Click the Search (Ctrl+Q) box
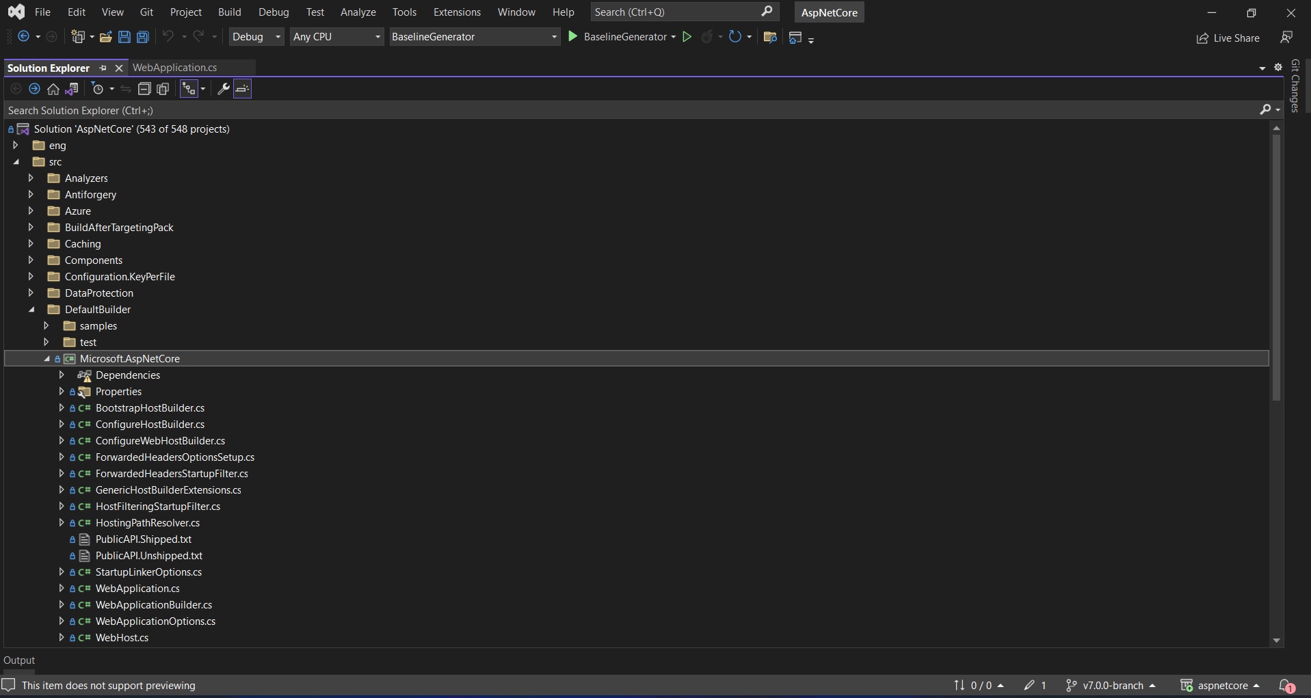Viewport: 1311px width, 698px height. (x=685, y=12)
